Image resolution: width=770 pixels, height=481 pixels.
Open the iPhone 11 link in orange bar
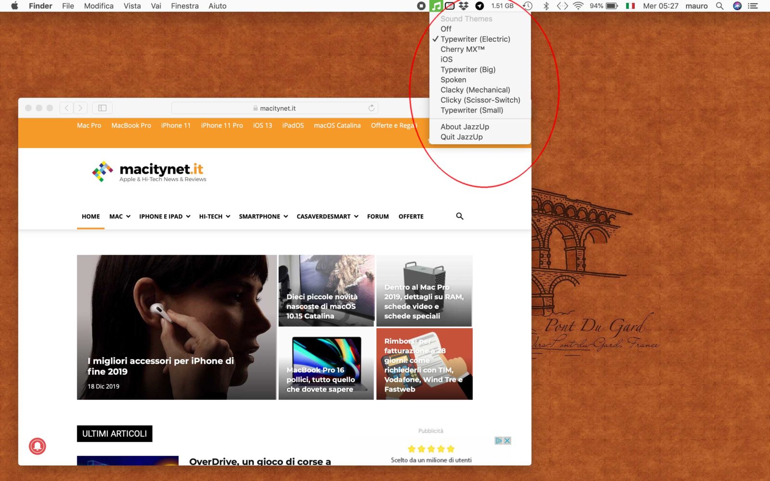[176, 125]
